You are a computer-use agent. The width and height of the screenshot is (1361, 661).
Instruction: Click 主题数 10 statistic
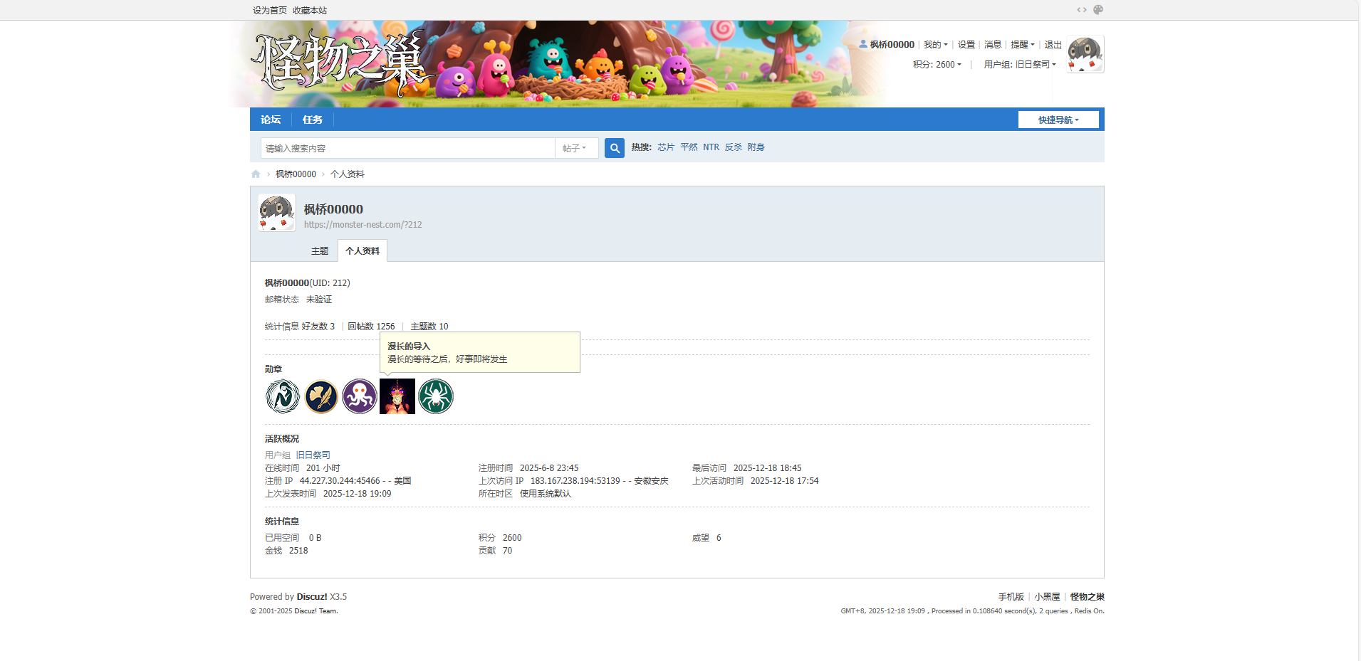point(429,327)
